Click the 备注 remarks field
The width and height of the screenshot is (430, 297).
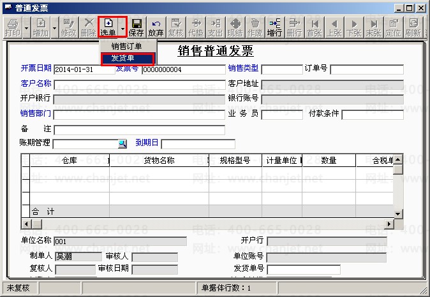139,130
